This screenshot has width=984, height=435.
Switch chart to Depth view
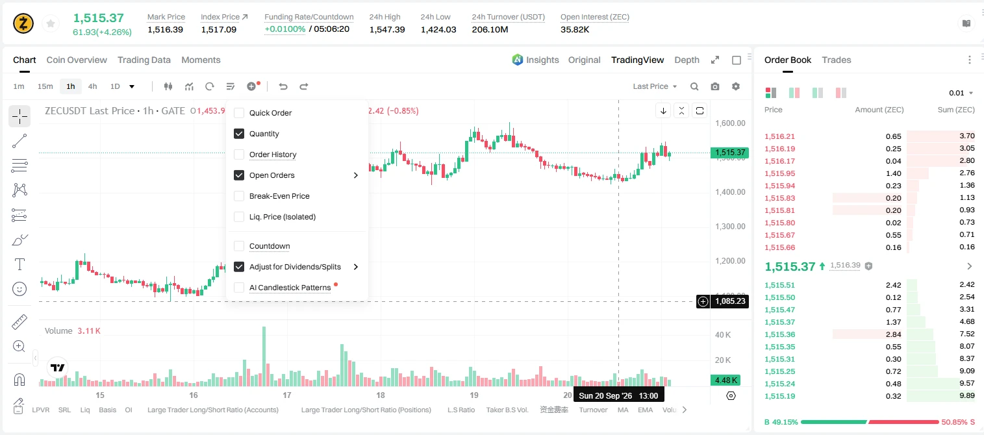687,60
